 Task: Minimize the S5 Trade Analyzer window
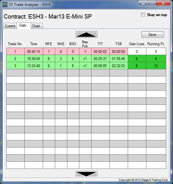[x=143, y=3]
